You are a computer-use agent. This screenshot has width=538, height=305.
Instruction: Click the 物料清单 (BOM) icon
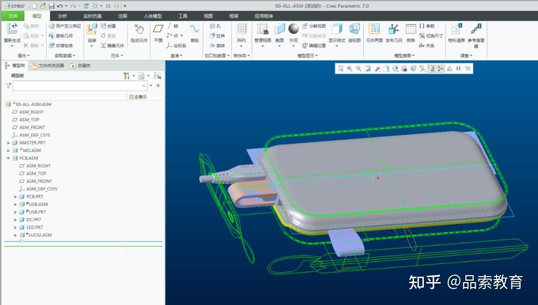point(456,32)
